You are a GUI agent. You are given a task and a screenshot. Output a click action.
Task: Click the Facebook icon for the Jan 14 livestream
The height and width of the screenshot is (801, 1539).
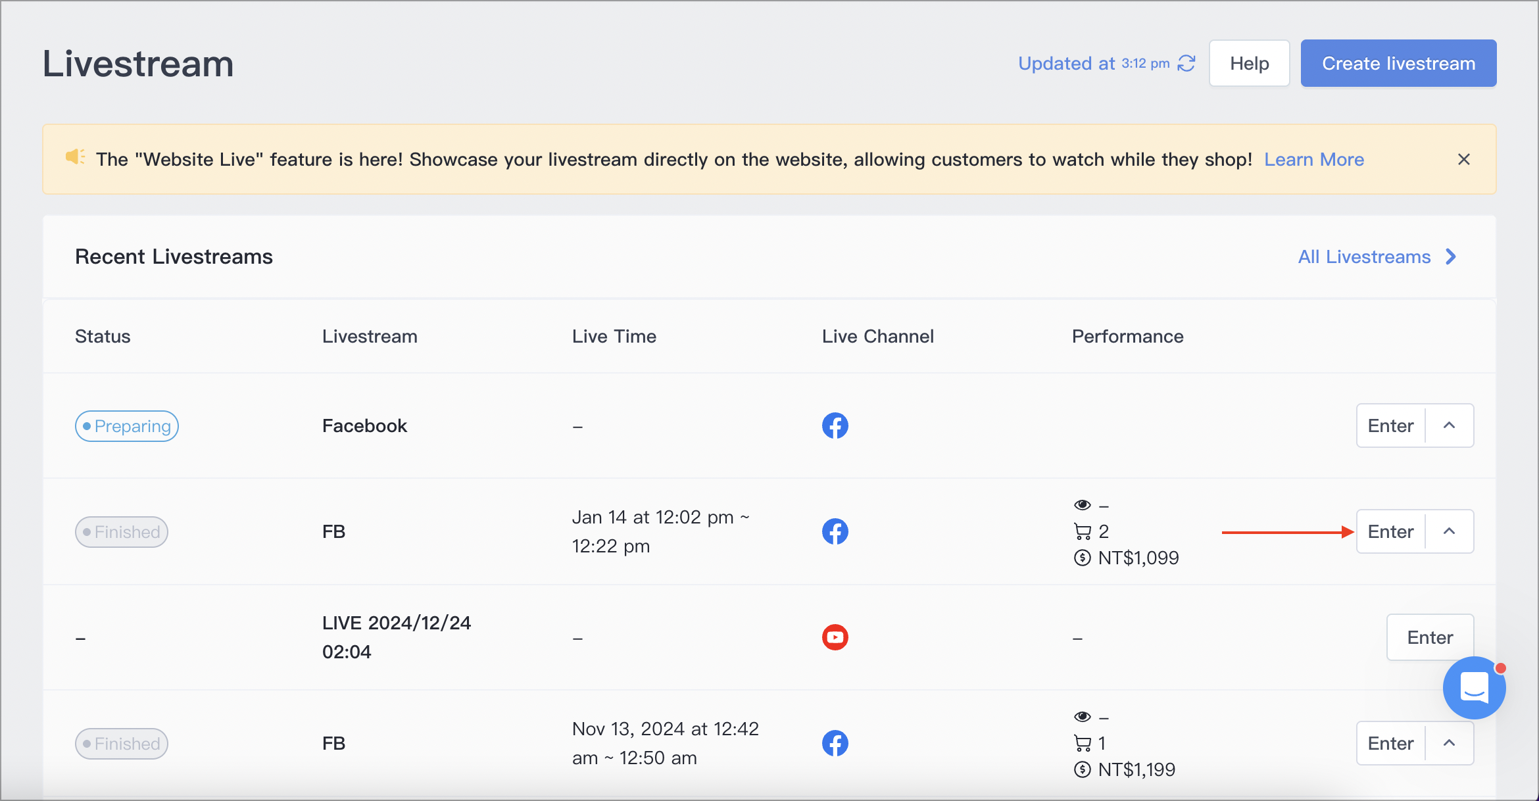[x=835, y=531]
